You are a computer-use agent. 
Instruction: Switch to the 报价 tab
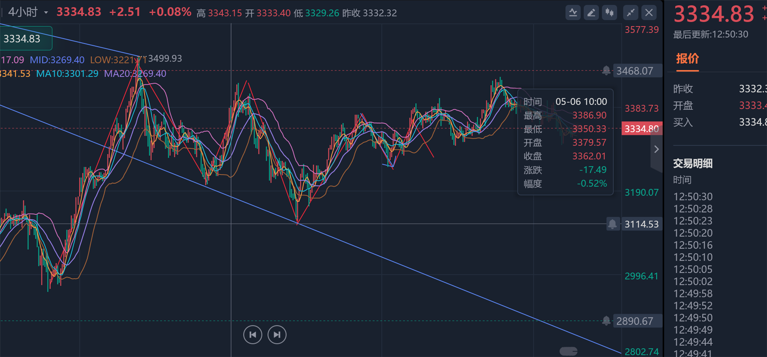coord(687,59)
